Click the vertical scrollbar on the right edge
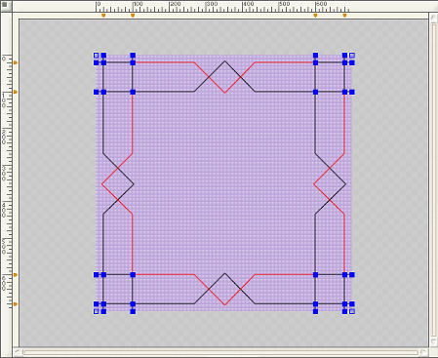This screenshot has width=438, height=358. tap(433, 180)
